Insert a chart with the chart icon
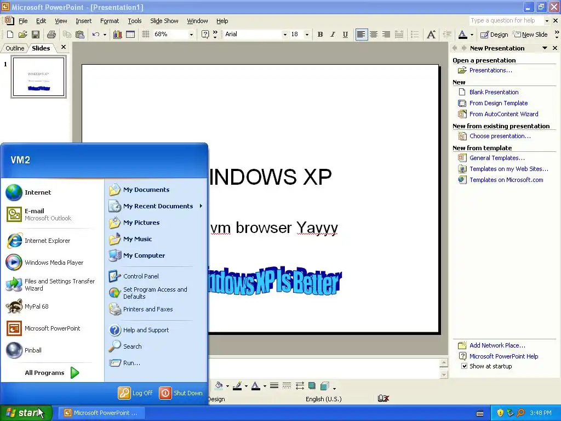Screen dimensions: 561x421 (117, 35)
